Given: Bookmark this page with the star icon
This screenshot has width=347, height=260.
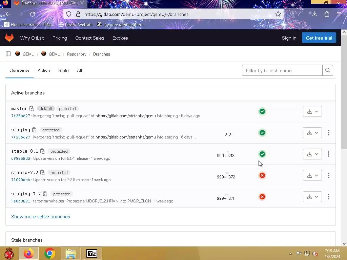Looking at the screenshot, I should tap(278, 14).
